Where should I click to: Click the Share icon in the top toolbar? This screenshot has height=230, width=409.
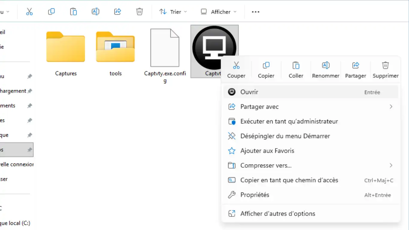(117, 12)
